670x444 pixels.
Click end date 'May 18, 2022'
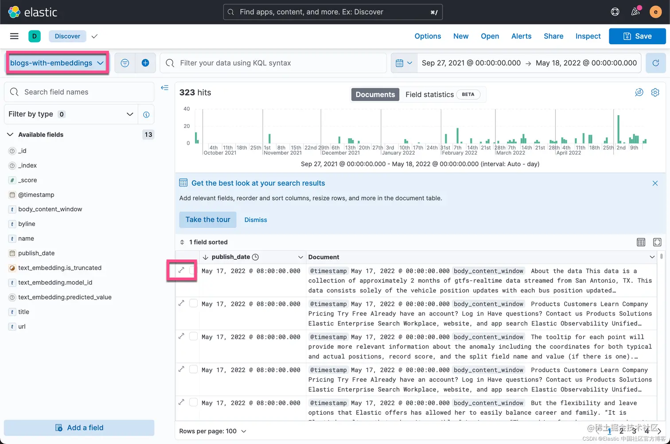click(x=586, y=63)
